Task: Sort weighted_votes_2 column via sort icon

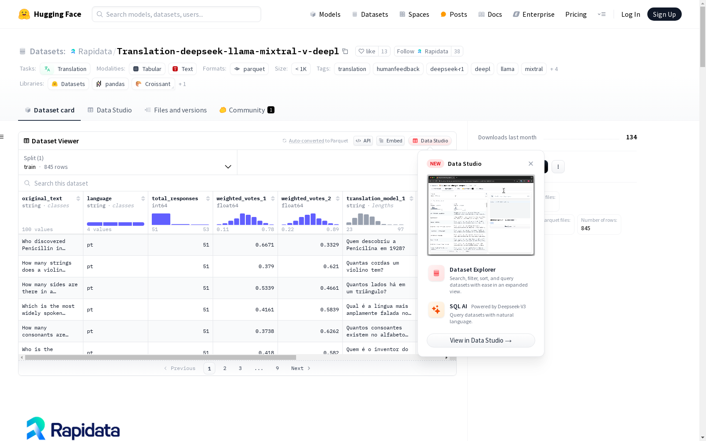Action: tap(338, 198)
